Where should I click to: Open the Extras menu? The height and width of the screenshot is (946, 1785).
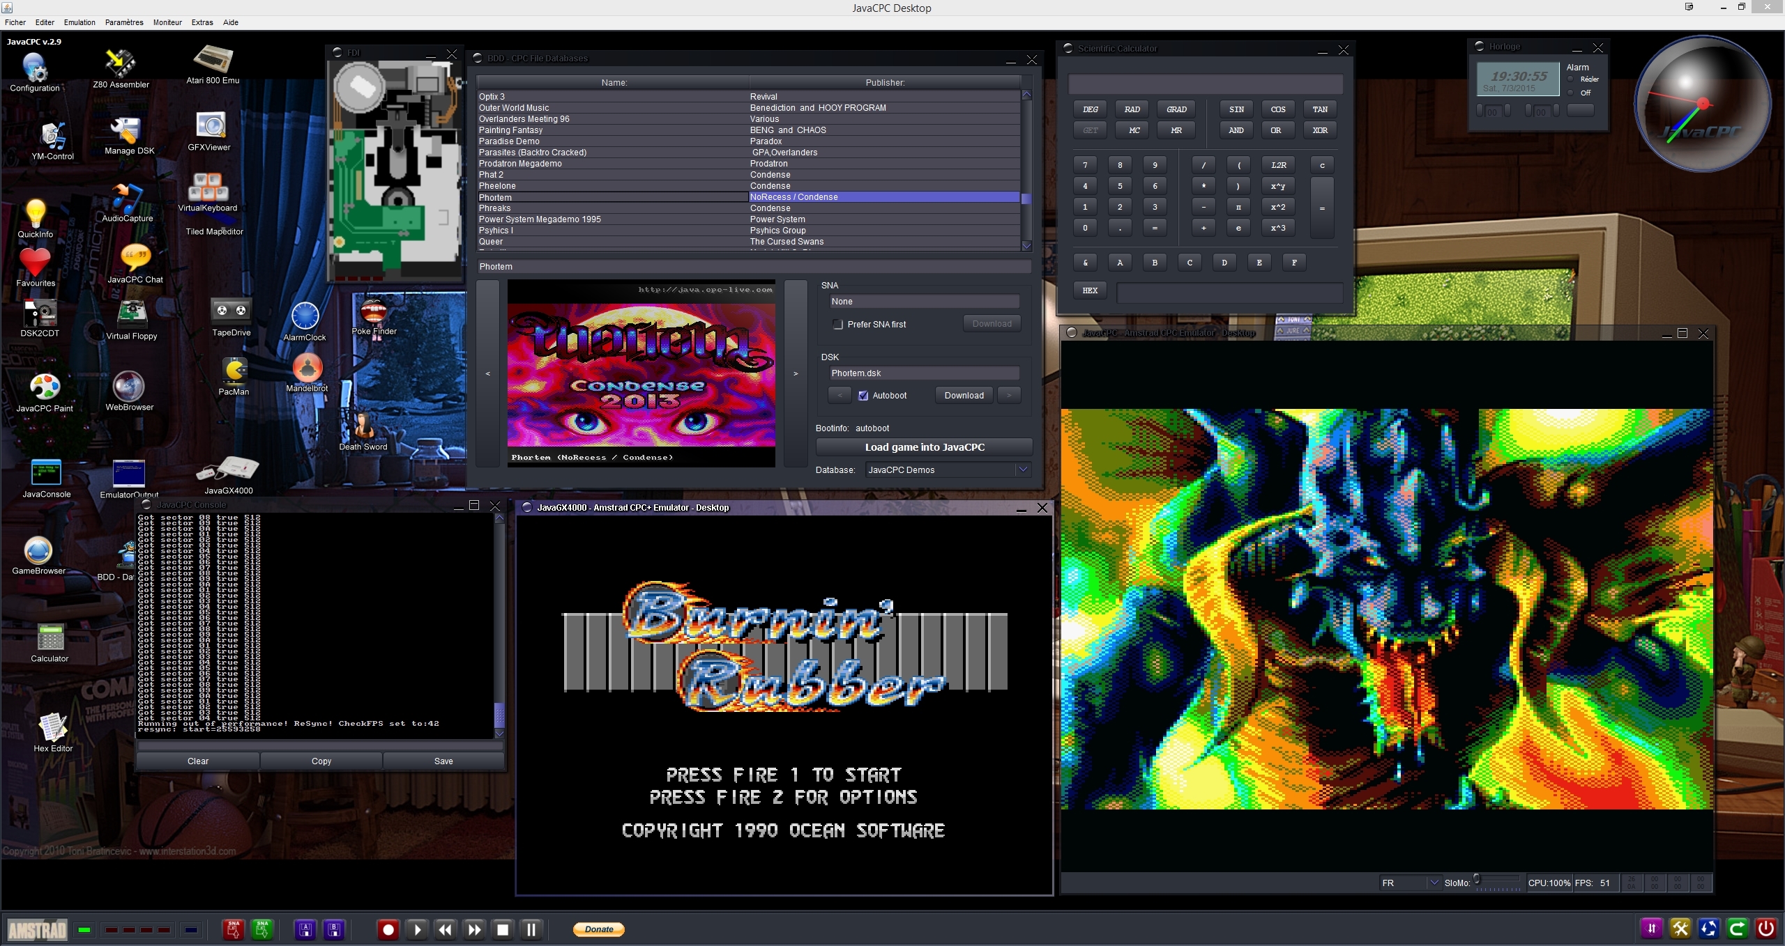[x=202, y=22]
